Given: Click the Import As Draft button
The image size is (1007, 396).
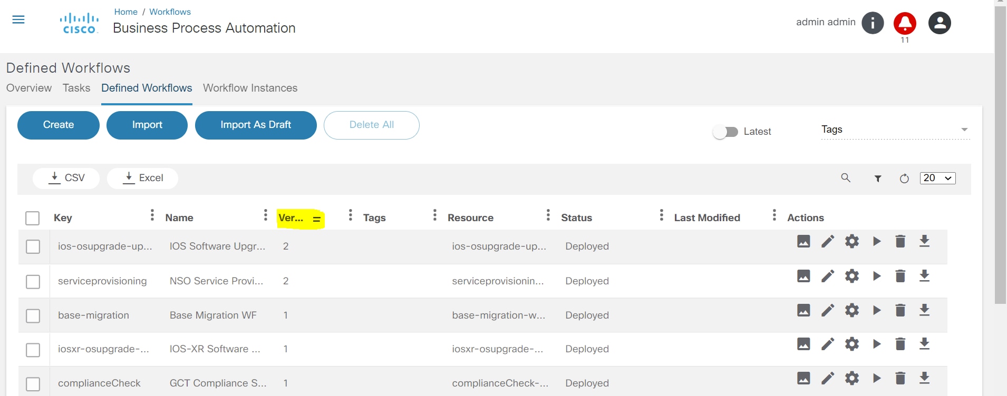Looking at the screenshot, I should pos(256,125).
